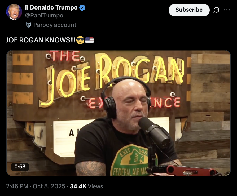The height and width of the screenshot is (196, 237).
Task: Open the il Donaldo Trumpo display name
Action: tap(51, 8)
